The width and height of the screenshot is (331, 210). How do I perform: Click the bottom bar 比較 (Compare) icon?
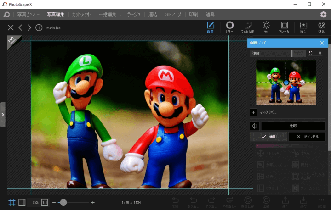tap(266, 202)
